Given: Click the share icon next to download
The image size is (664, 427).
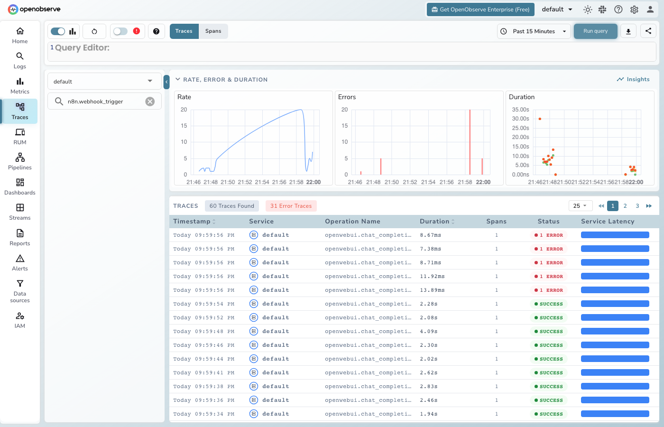Looking at the screenshot, I should pos(648,31).
